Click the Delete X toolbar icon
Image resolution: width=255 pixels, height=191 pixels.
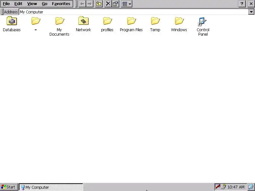click(108, 4)
